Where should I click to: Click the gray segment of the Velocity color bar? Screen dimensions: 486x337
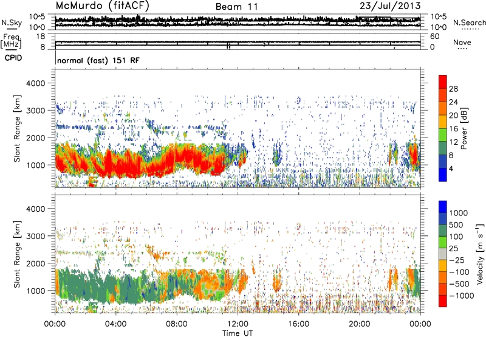point(443,254)
